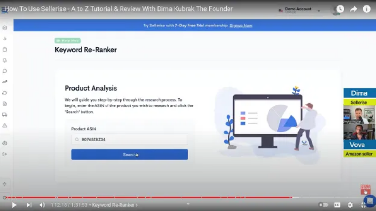Expand the Demo Account dropdown
The image size is (376, 211).
(319, 11)
